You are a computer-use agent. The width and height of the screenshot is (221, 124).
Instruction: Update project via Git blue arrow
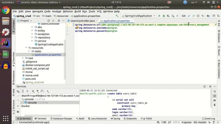[x=189, y=16]
